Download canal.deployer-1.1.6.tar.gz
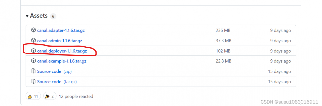Screen dimensions: 322x106 62,51
